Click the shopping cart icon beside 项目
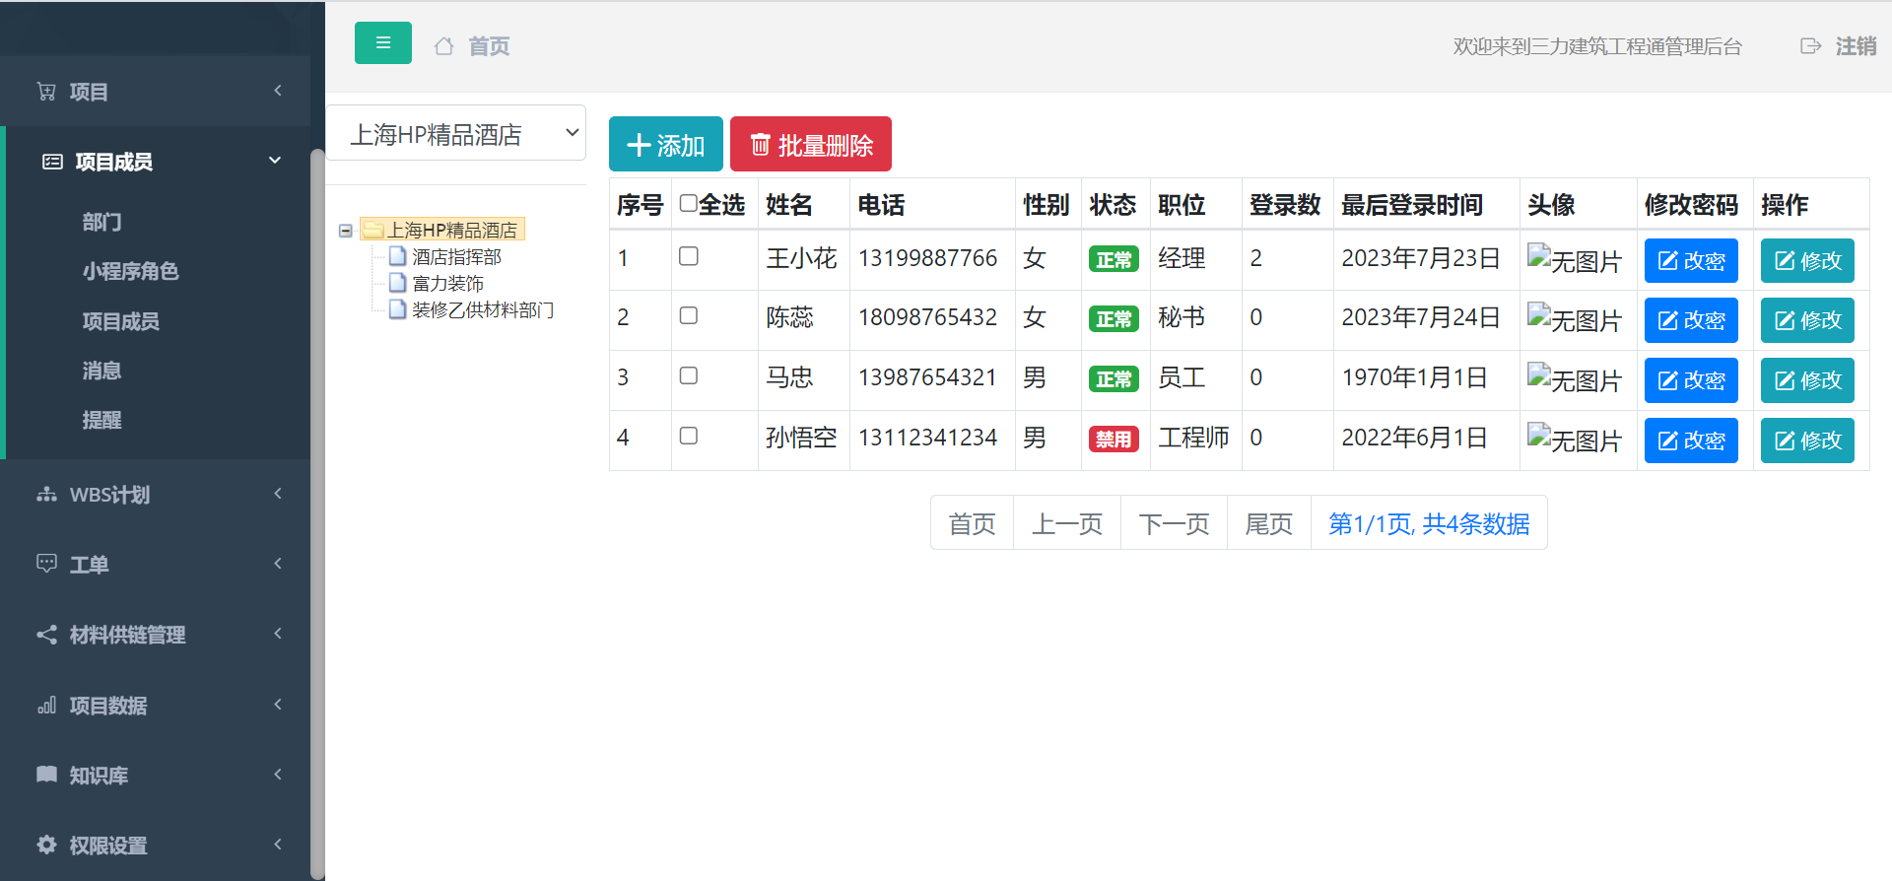1892x881 pixels. (x=46, y=92)
